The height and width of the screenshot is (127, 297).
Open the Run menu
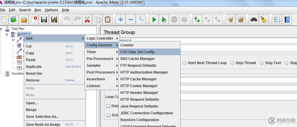coord(38,10)
